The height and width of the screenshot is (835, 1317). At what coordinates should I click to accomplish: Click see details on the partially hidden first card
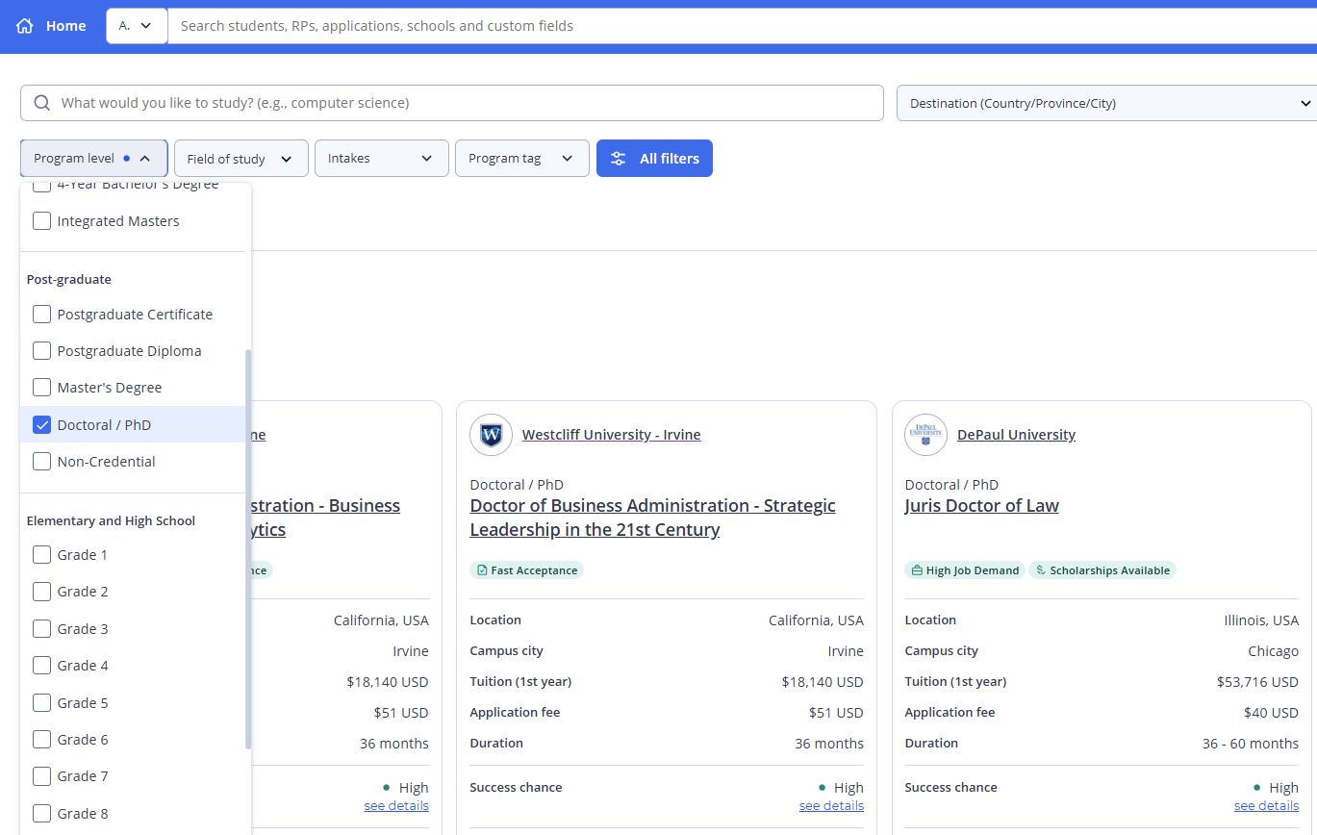[x=396, y=806]
